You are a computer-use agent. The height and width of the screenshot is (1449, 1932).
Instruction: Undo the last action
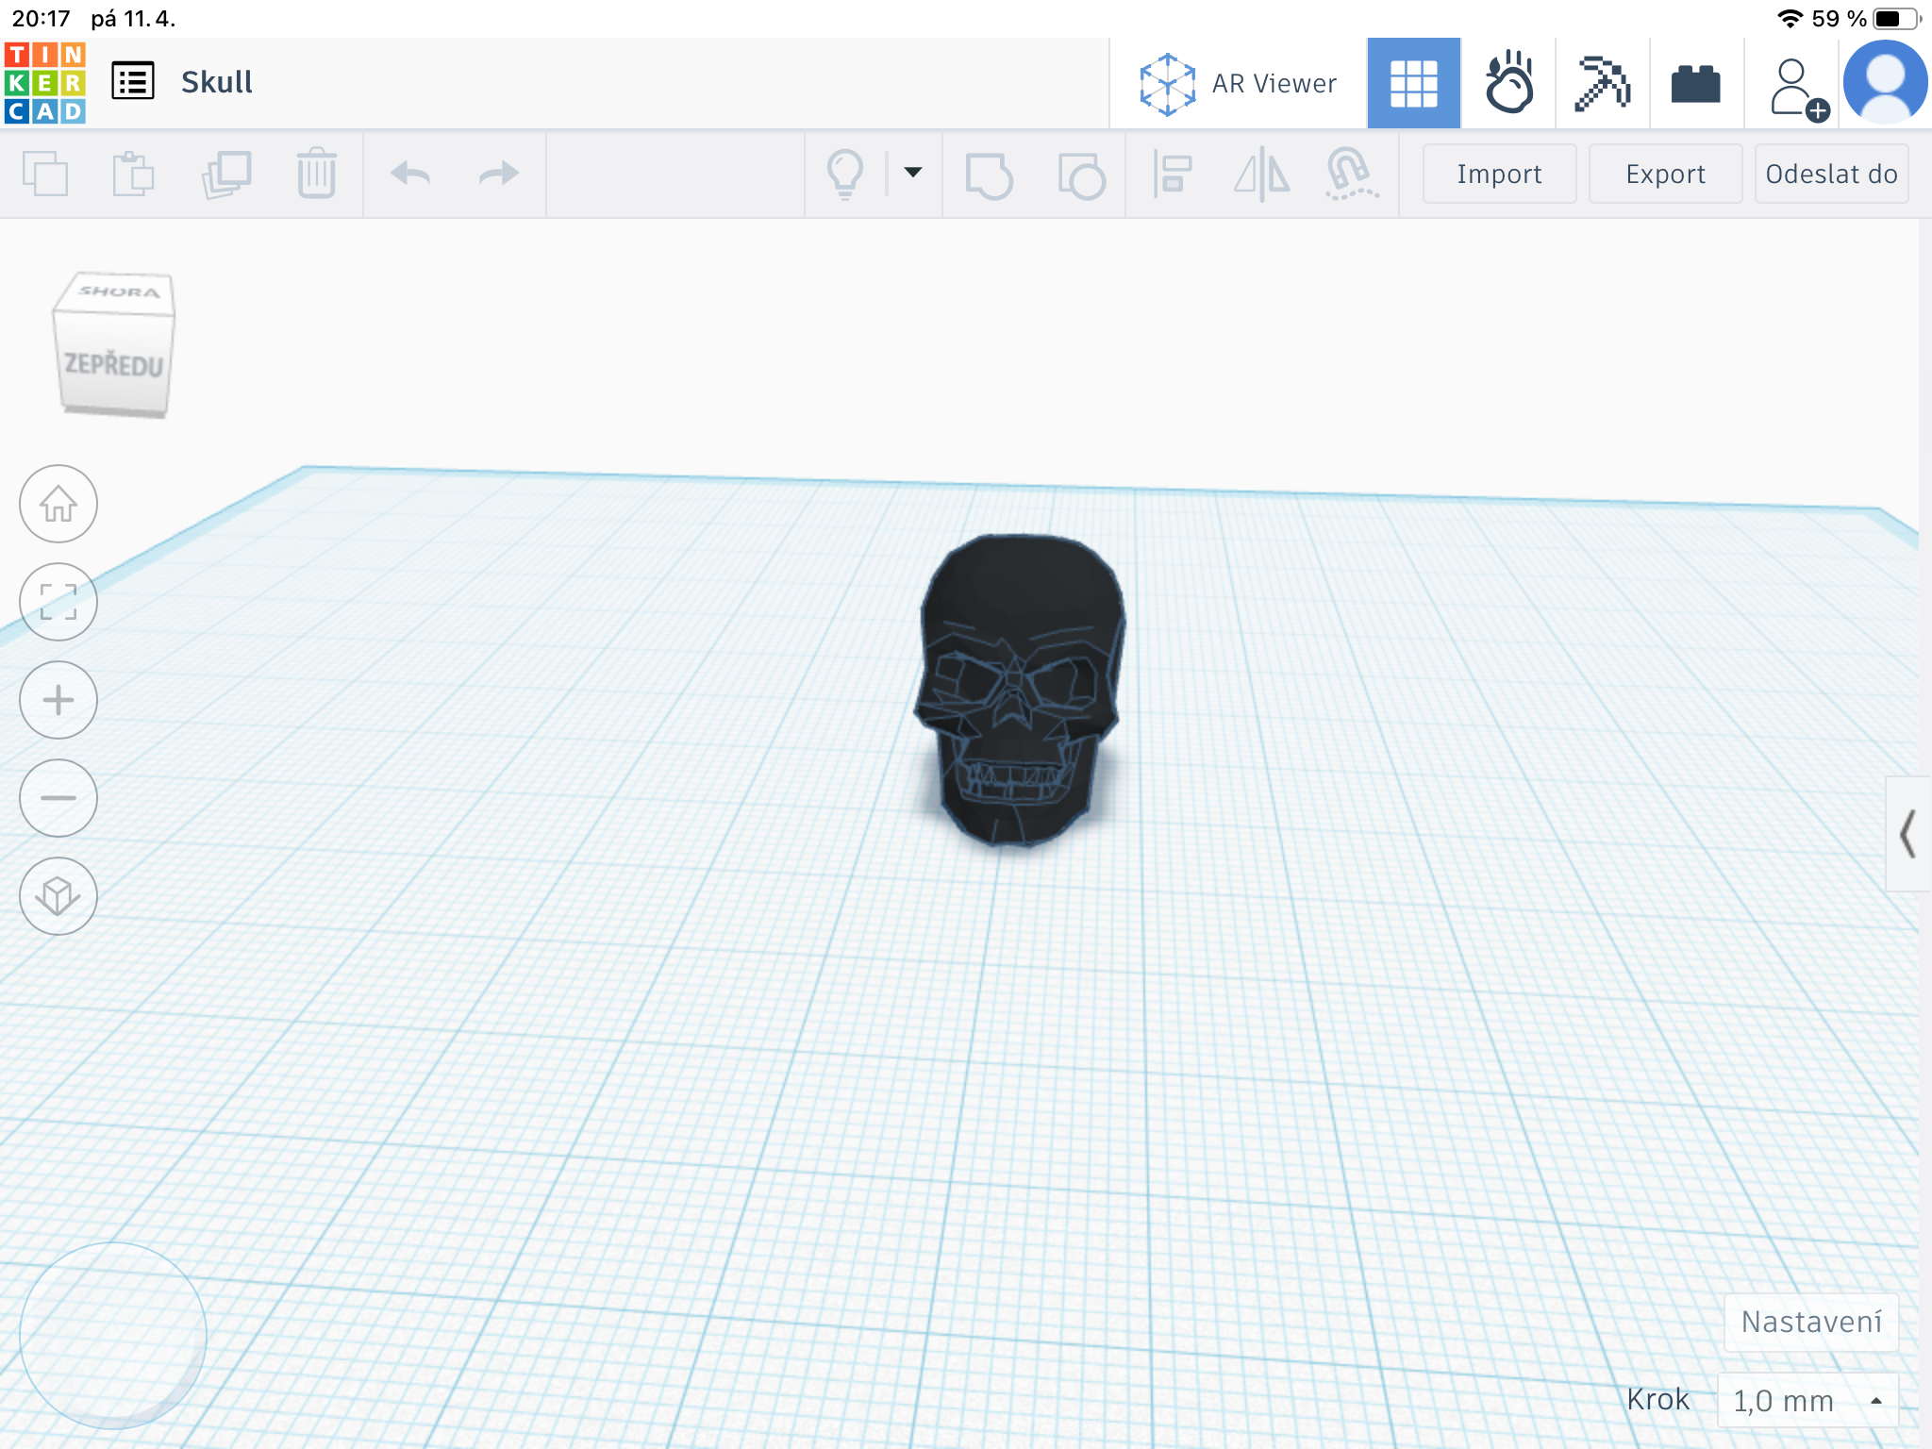410,174
